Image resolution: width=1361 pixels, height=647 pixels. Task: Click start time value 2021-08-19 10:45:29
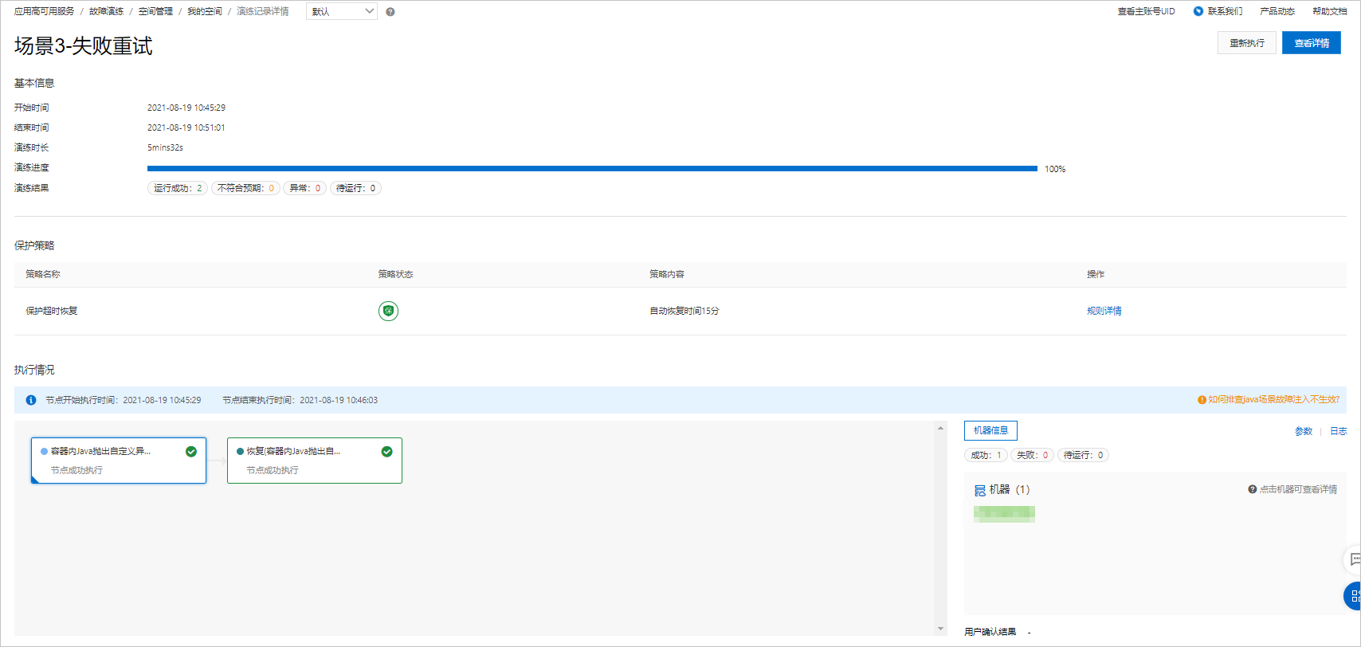(186, 108)
